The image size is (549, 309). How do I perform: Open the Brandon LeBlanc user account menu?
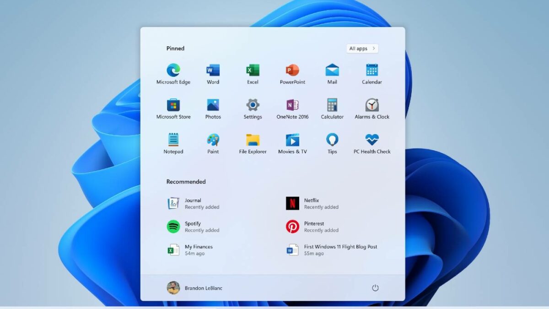[x=194, y=288]
